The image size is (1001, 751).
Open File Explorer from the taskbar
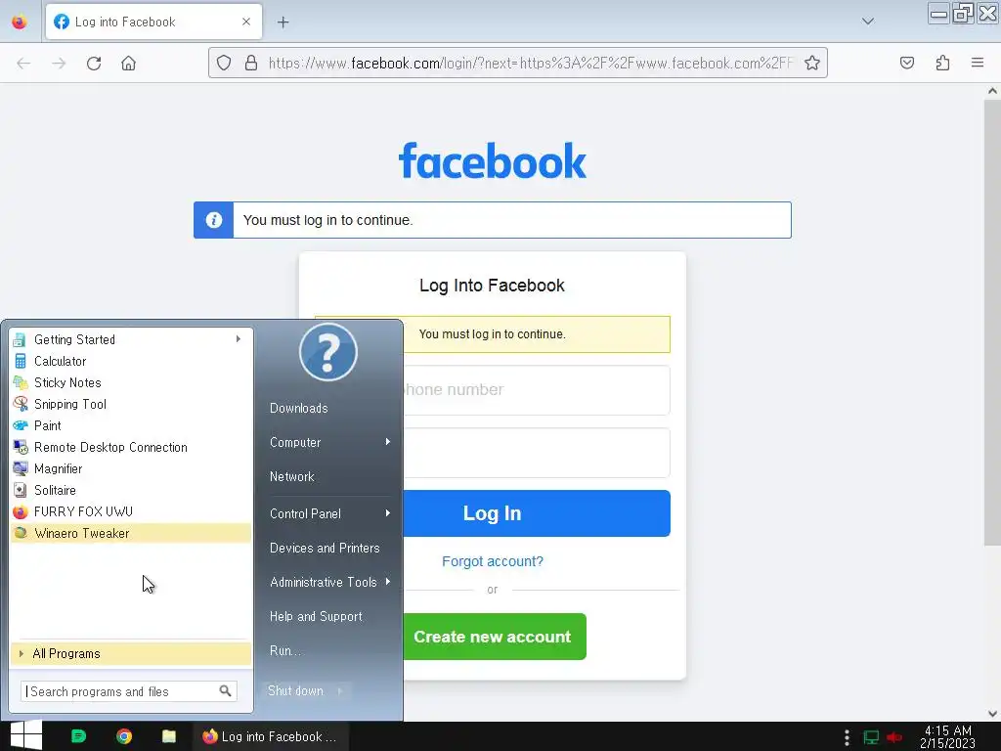tap(169, 736)
